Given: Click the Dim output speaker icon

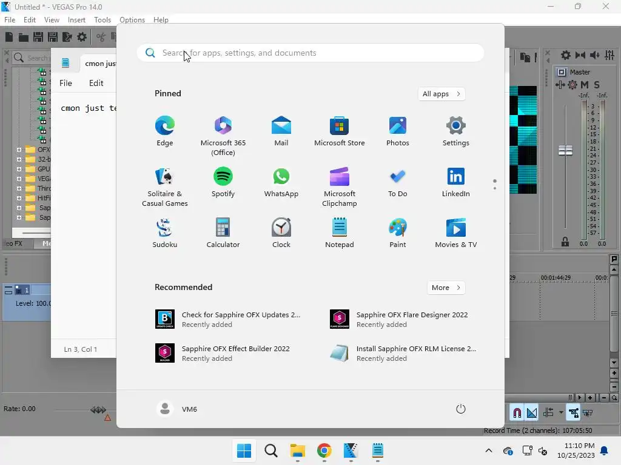Looking at the screenshot, I should (x=595, y=55).
